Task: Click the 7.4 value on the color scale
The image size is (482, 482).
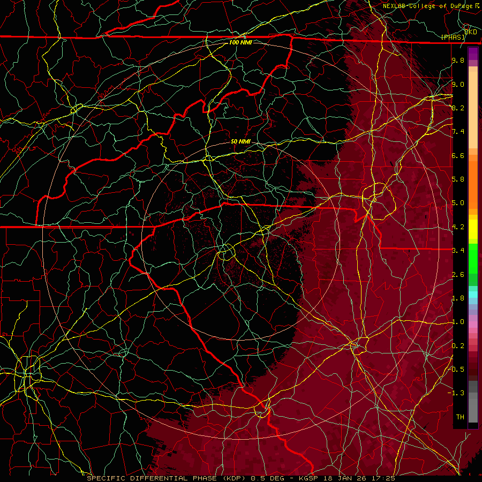Action: click(x=458, y=132)
